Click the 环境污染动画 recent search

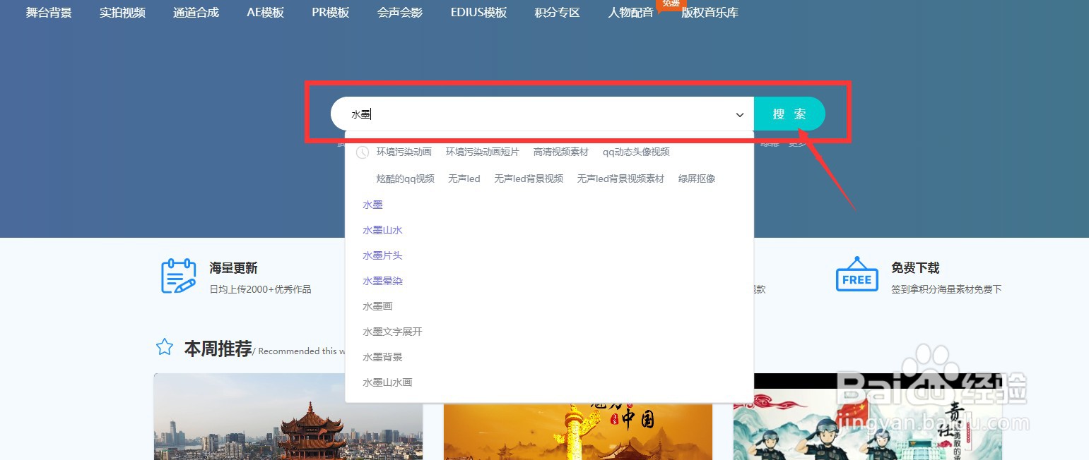click(x=404, y=152)
